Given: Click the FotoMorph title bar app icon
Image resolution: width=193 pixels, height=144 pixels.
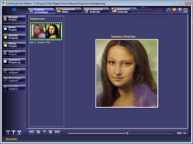Looking at the screenshot, I should 3,3.
